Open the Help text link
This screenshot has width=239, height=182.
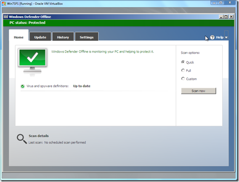pyautogui.click(x=220, y=37)
